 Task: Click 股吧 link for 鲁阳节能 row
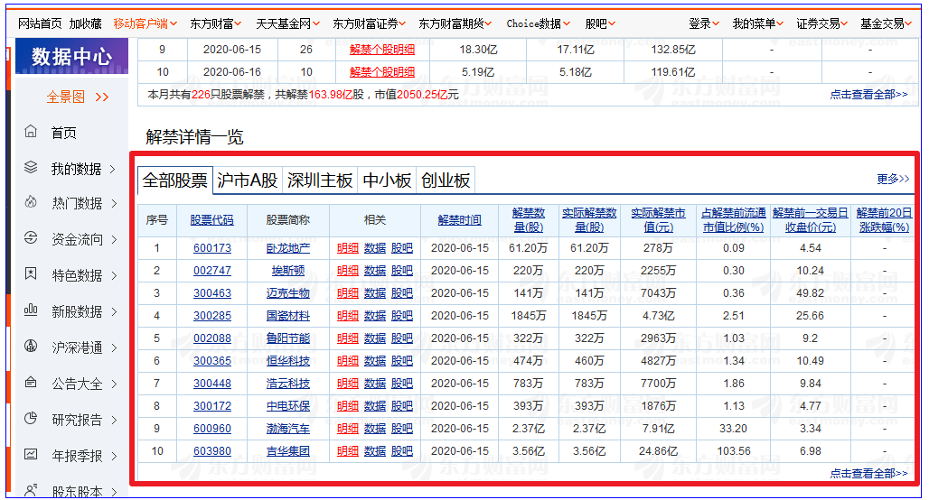pyautogui.click(x=402, y=338)
